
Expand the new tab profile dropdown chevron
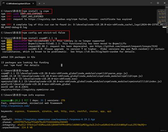point(44,4)
